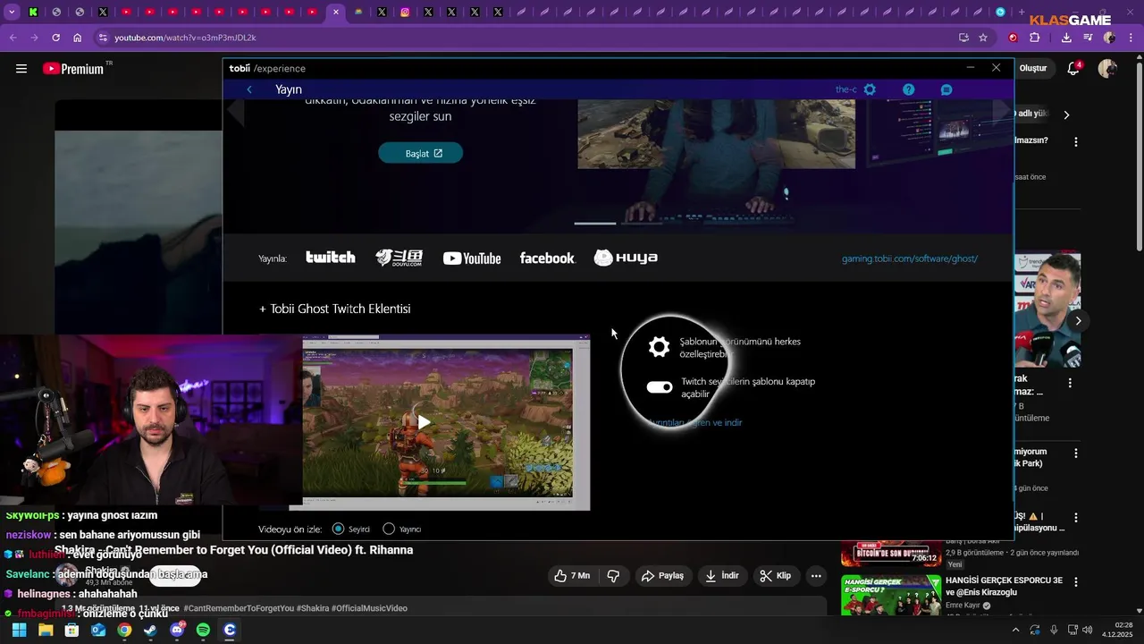Open gaming.tobii.com/software/ghost/ link
Screen dimensions: 1144x644
pyautogui.click(x=910, y=258)
